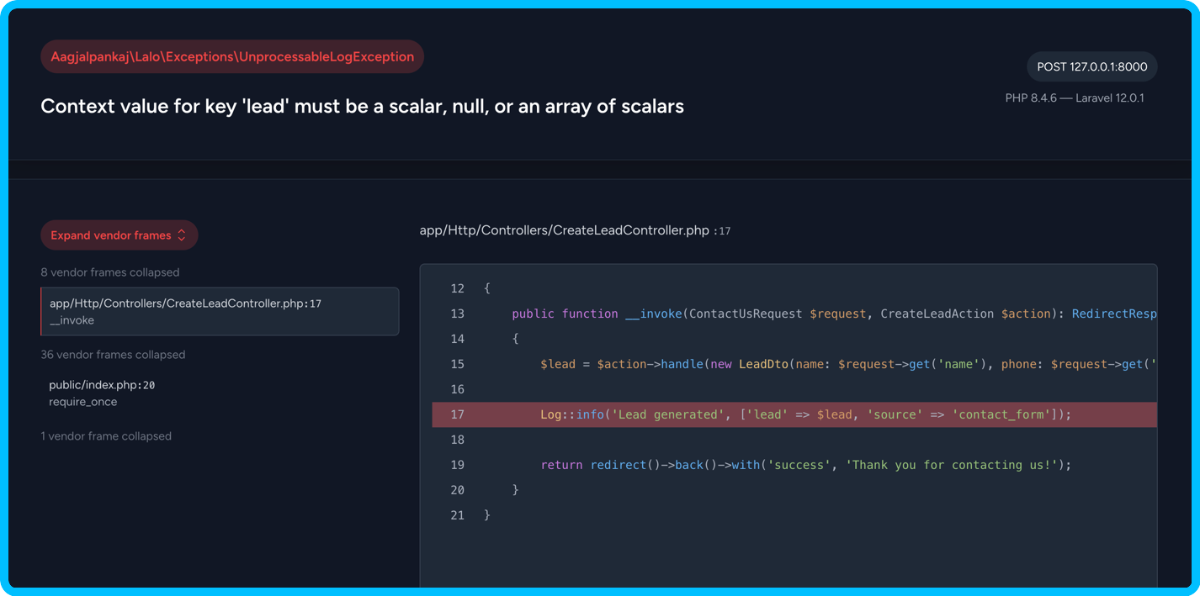Click the Expand vendor frames button
This screenshot has height=596, width=1200.
(119, 235)
